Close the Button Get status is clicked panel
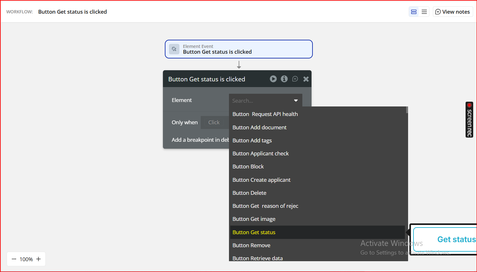Viewport: 477px width, 272px height. pos(306,79)
